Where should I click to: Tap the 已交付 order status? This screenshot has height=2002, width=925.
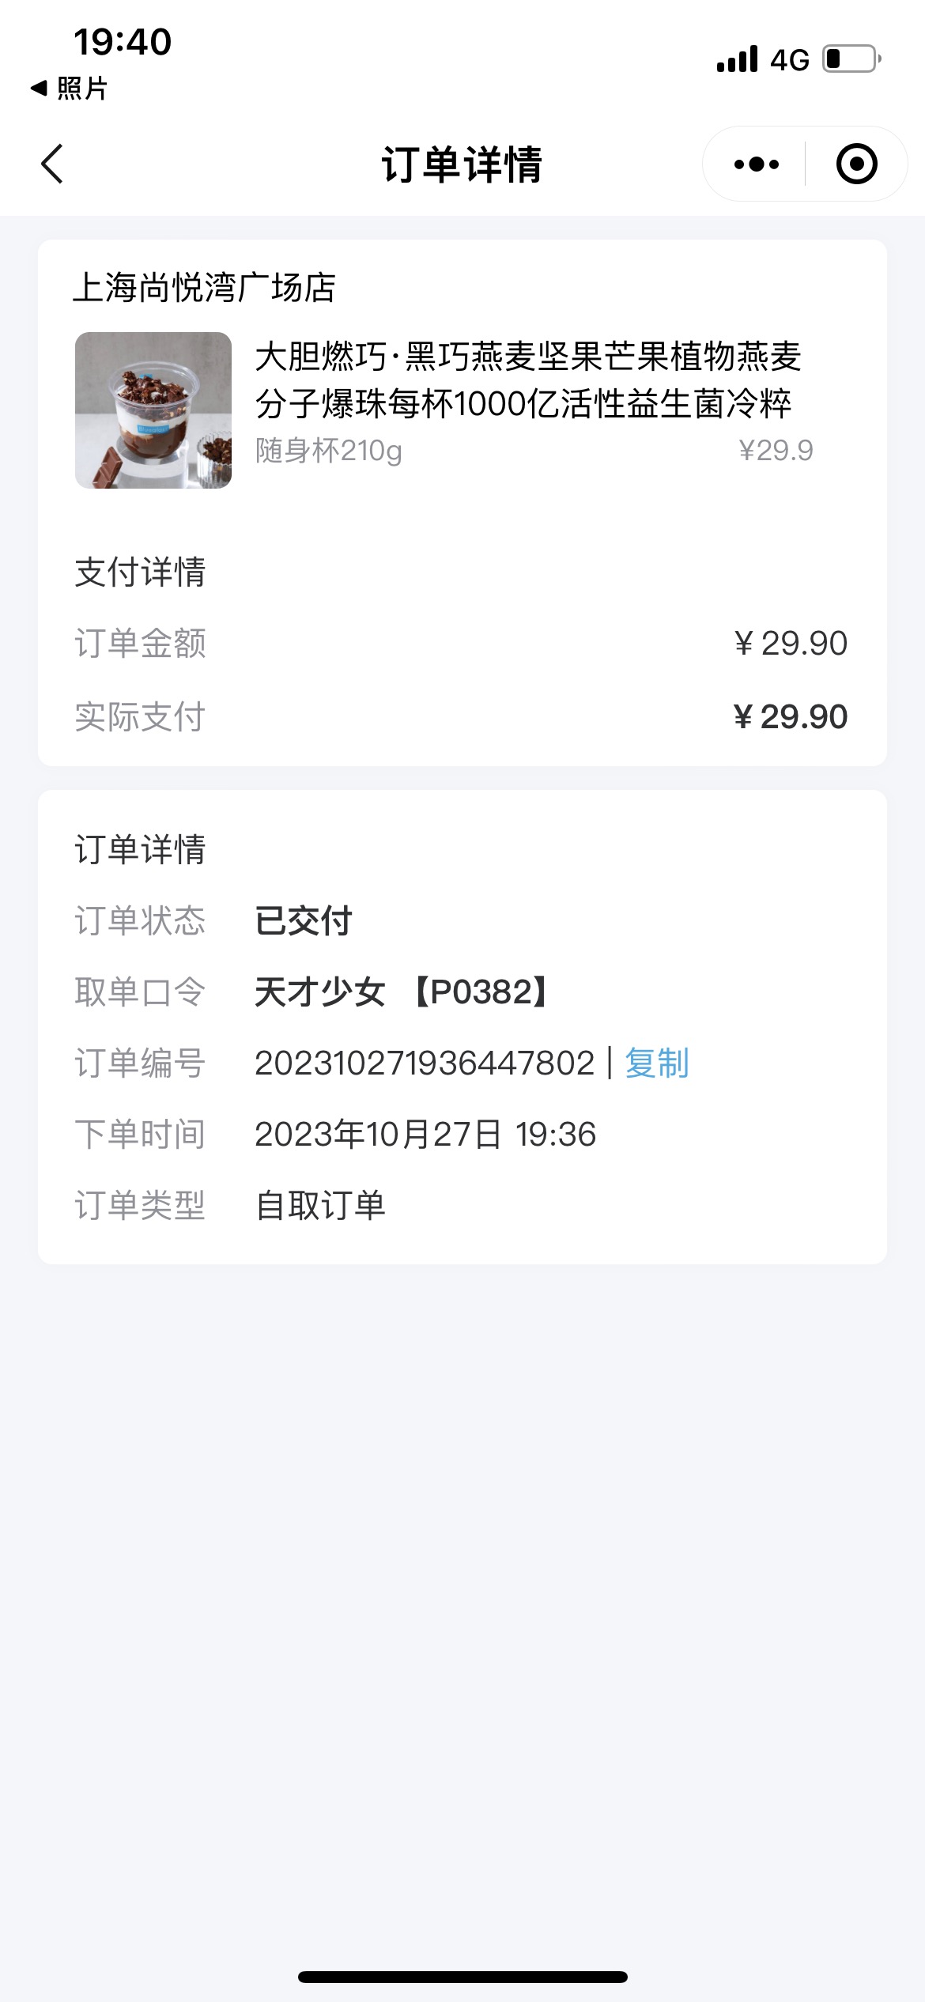pyautogui.click(x=304, y=920)
